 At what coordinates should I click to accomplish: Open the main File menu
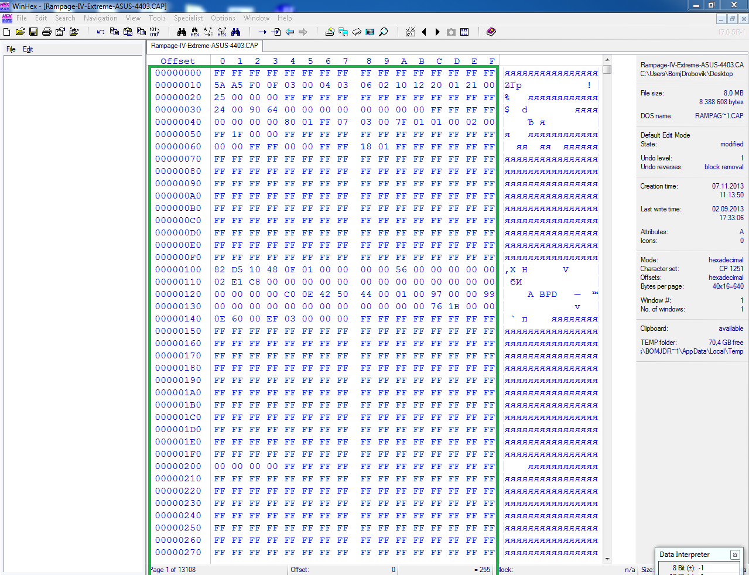point(22,18)
